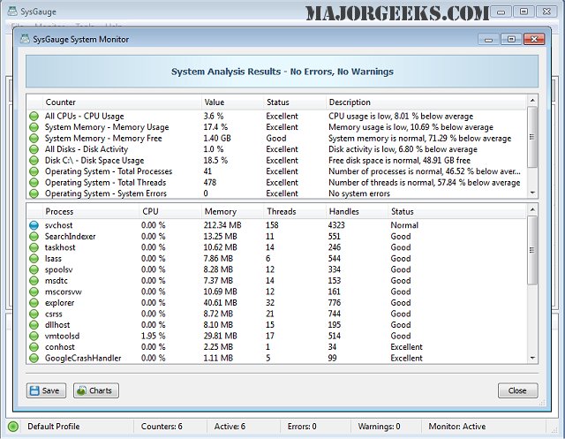This screenshot has height=439, width=565.
Task: Click status icon beside Memory Free counter
Action: coord(34,139)
